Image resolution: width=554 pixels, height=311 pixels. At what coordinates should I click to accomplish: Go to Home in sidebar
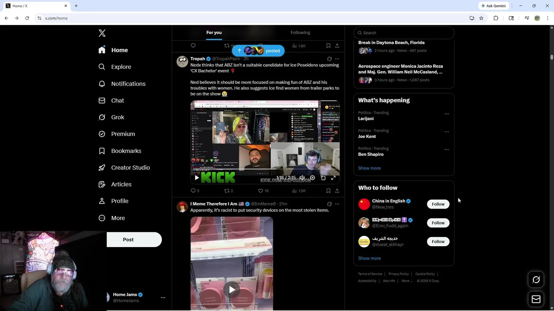113,50
